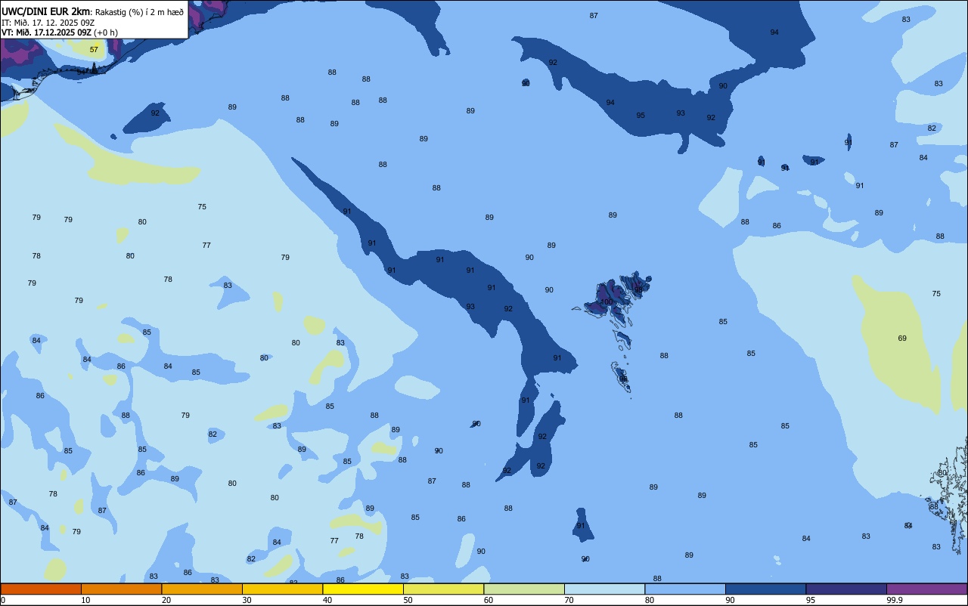The image size is (968, 606).
Task: Pick the bright yellow 40–50 legend segment
Action: tap(363, 589)
